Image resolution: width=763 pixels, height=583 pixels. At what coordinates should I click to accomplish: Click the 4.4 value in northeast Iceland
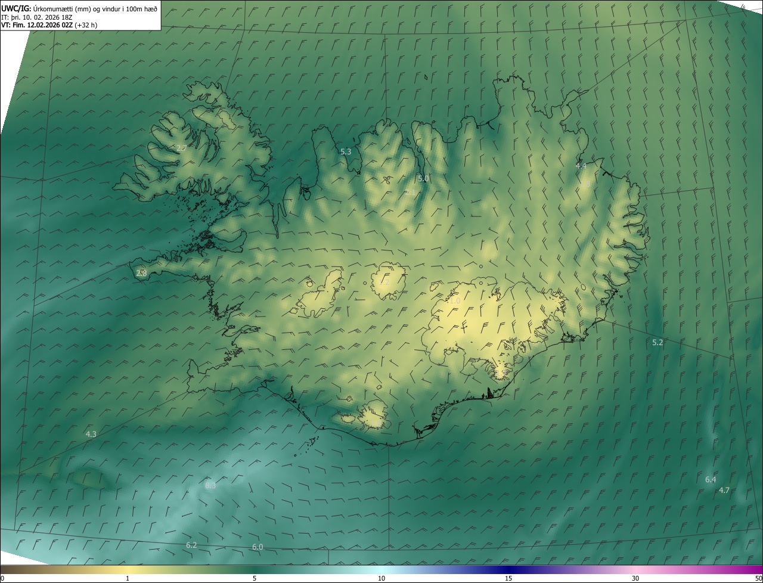click(581, 166)
